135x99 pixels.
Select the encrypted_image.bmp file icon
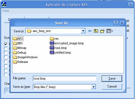click(x=52, y=43)
